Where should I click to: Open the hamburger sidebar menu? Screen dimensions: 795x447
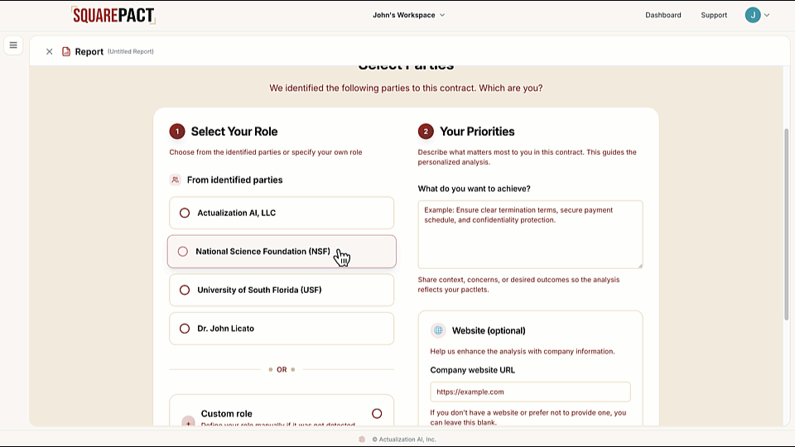13,45
